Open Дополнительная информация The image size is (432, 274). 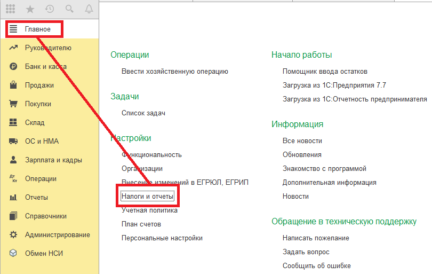[329, 182]
